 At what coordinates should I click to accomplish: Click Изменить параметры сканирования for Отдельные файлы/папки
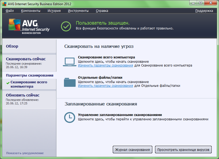(105, 85)
